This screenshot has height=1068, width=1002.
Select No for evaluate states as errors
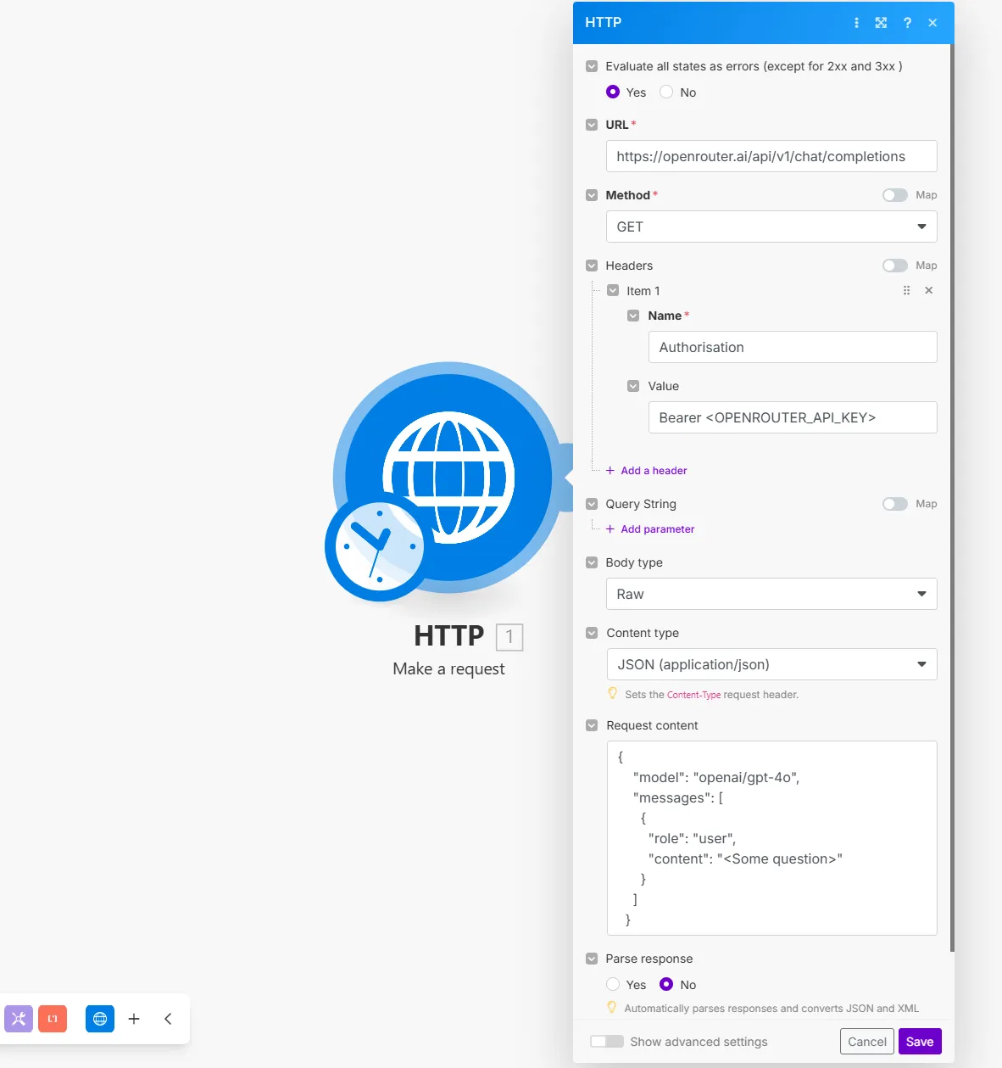coord(666,92)
